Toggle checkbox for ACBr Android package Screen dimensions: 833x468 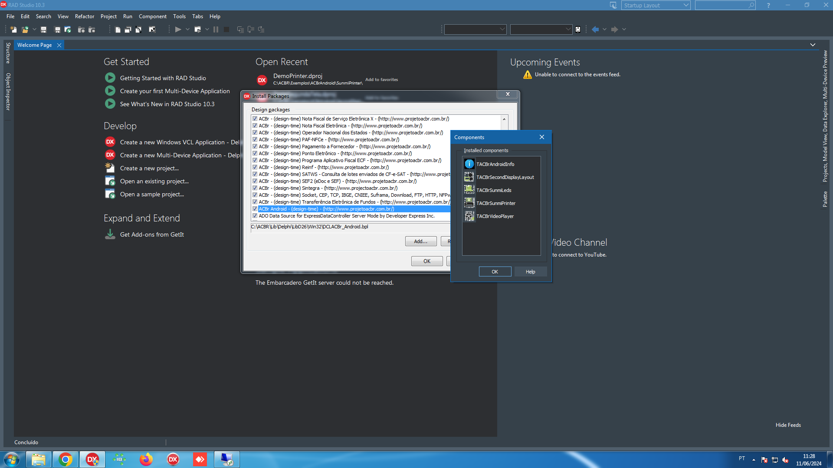coord(255,209)
